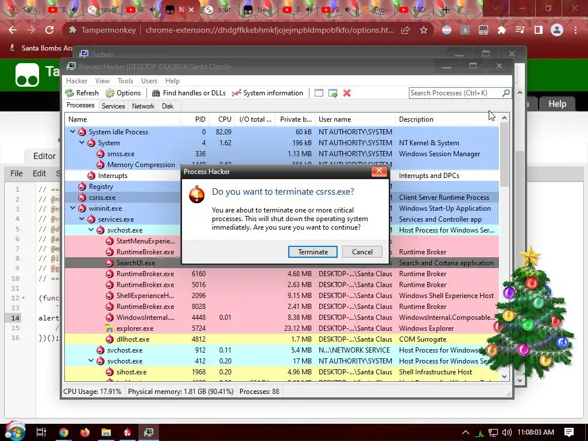
Task: Select the Registry process icon
Action: (82, 187)
